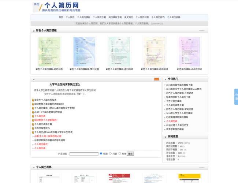238x183 pixels.
Task: Open the blue 分享 share side tab
Action: [x=236, y=97]
